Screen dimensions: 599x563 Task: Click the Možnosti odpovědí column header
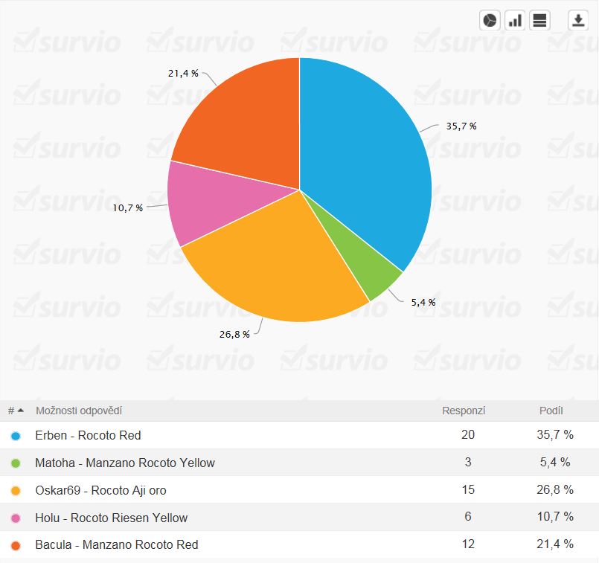79,411
